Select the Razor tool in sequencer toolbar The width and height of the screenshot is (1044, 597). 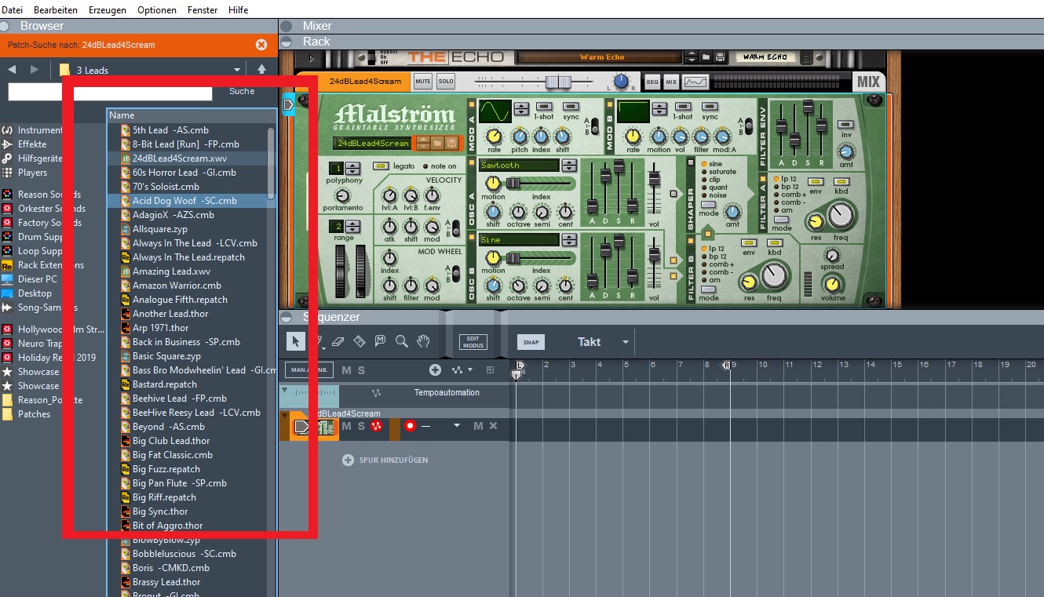(x=360, y=341)
